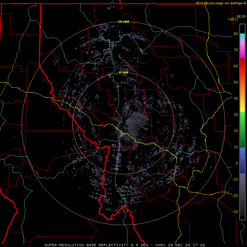The width and height of the screenshot is (247, 247).
Task: Select the cyan segment of the dBZ scale
Action: click(x=242, y=36)
